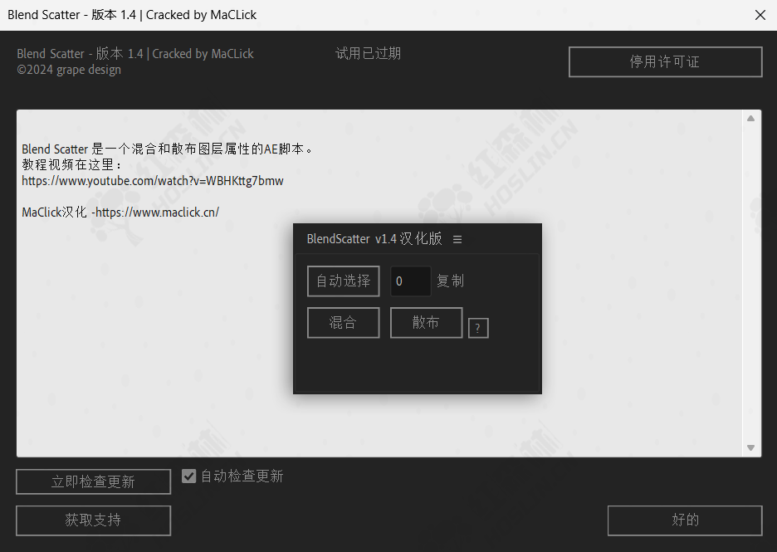Viewport: 777px width, 552px height.
Task: Close the Blend Scatter dialog window
Action: (760, 15)
